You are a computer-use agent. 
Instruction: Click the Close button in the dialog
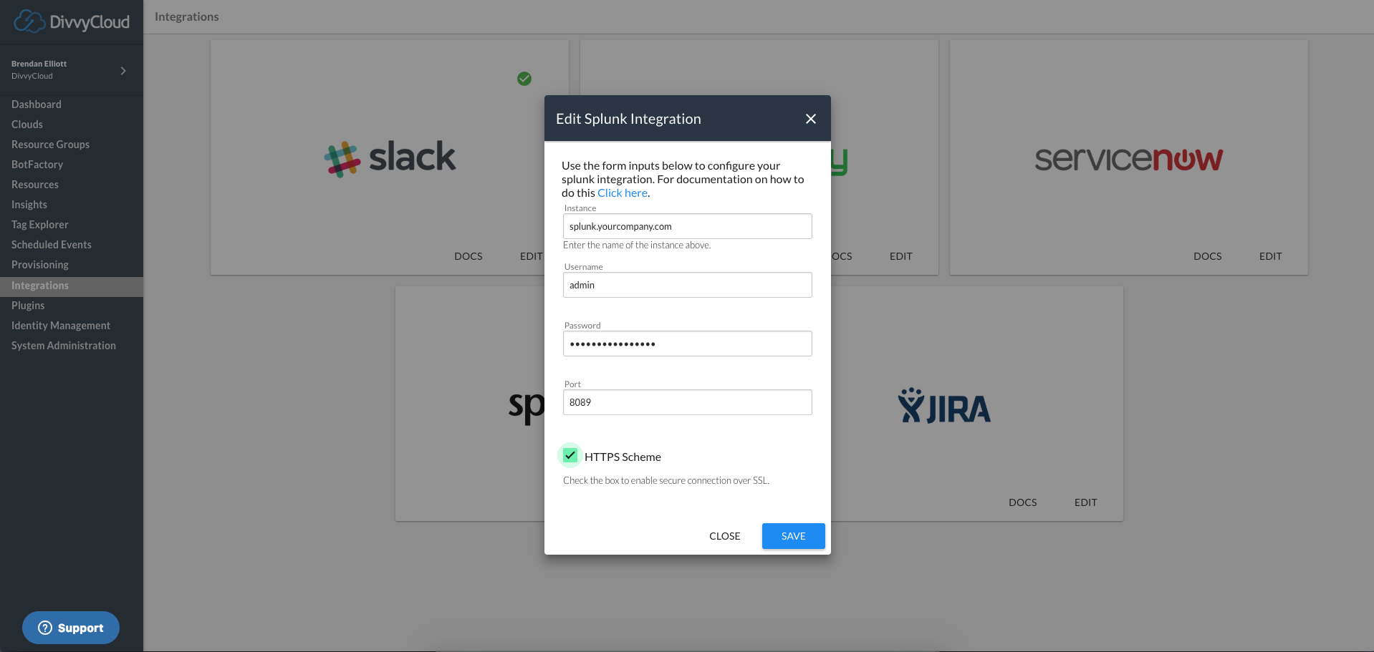(x=724, y=536)
